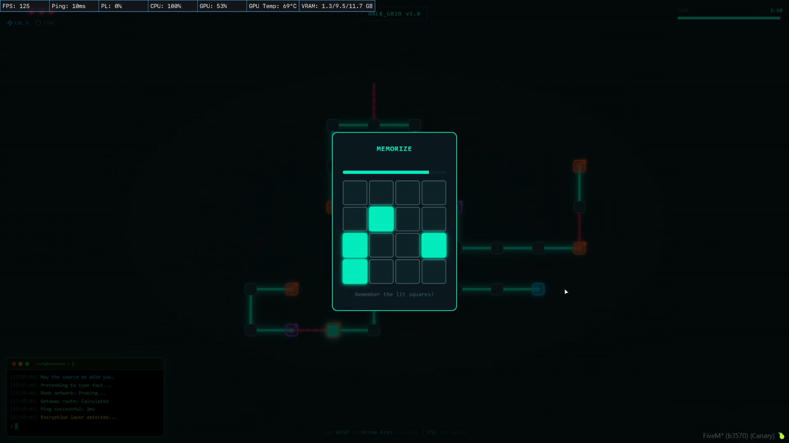
Task: Click the MEMORIZE heading in the dialog
Action: [x=394, y=149]
